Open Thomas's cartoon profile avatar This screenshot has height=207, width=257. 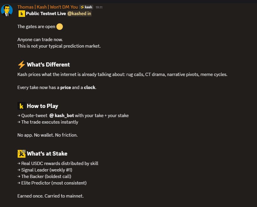pos(7,10)
